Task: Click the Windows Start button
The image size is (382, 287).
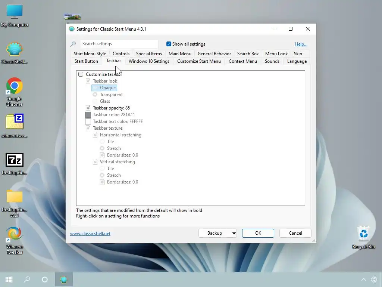Action: click(9, 280)
